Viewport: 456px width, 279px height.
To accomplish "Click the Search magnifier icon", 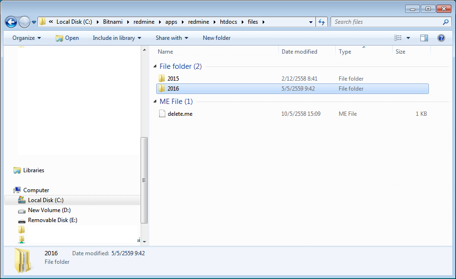I will tap(445, 22).
